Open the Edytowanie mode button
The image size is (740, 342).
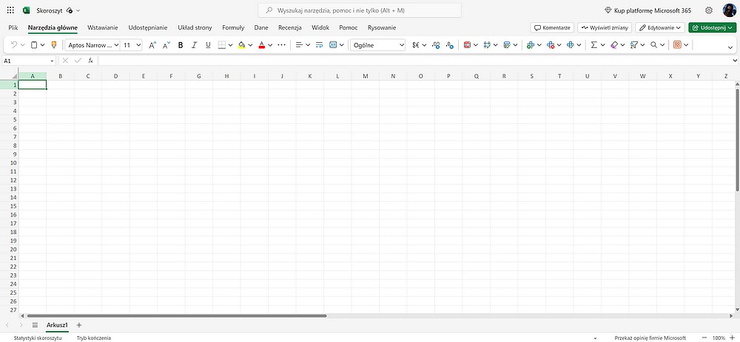[x=660, y=28]
